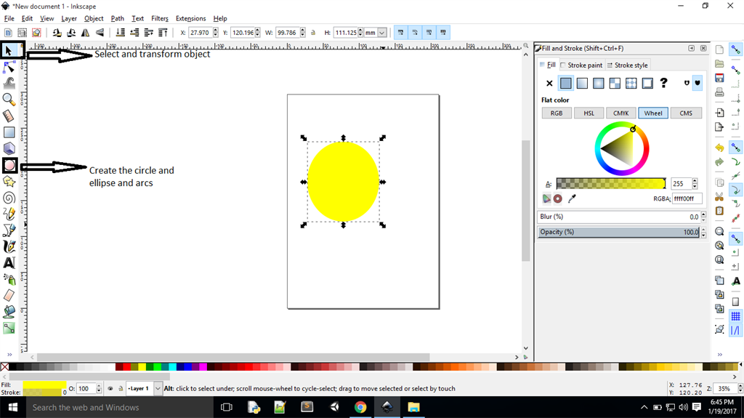Toggle the width/height ratio lock
This screenshot has height=418, width=744.
pyautogui.click(x=313, y=33)
